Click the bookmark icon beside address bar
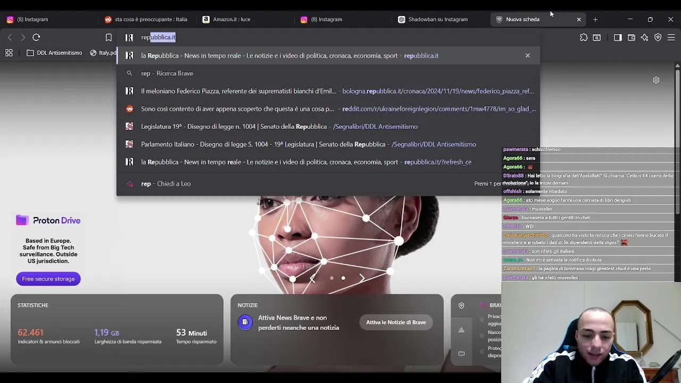Screen dimensions: 681x383 click(x=109, y=37)
